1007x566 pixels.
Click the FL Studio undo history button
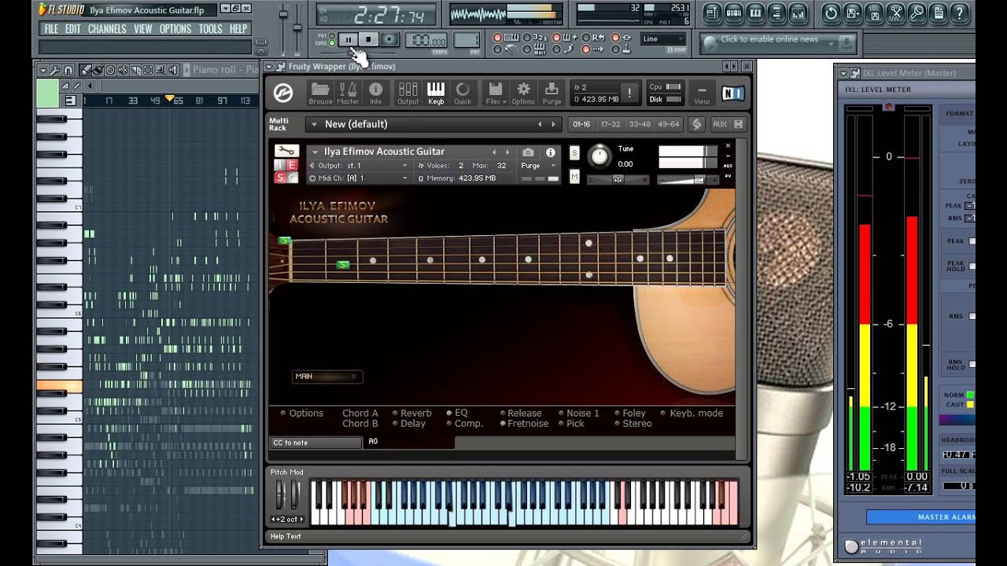[x=831, y=13]
